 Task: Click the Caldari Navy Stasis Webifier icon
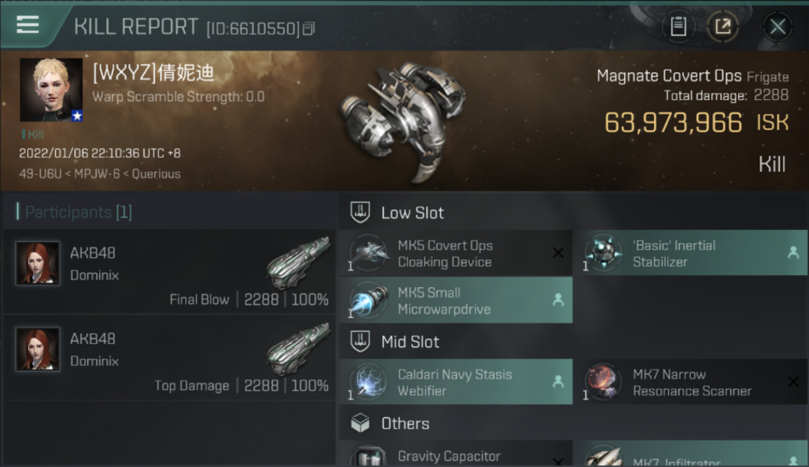click(x=370, y=382)
